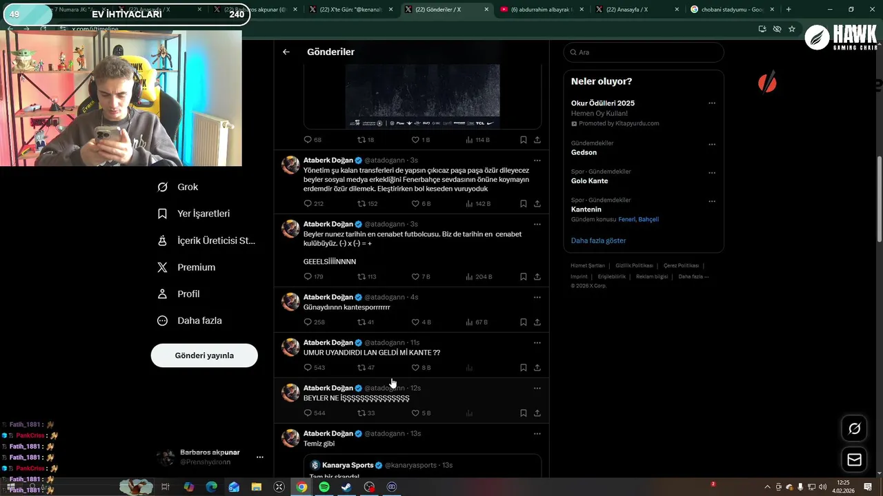Viewport: 883px width, 496px height.
Task: Like the 'Yönetim şu kalan transferleri' post
Action: pos(415,203)
